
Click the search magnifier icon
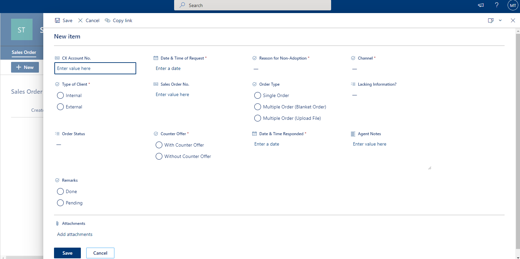pyautogui.click(x=181, y=5)
